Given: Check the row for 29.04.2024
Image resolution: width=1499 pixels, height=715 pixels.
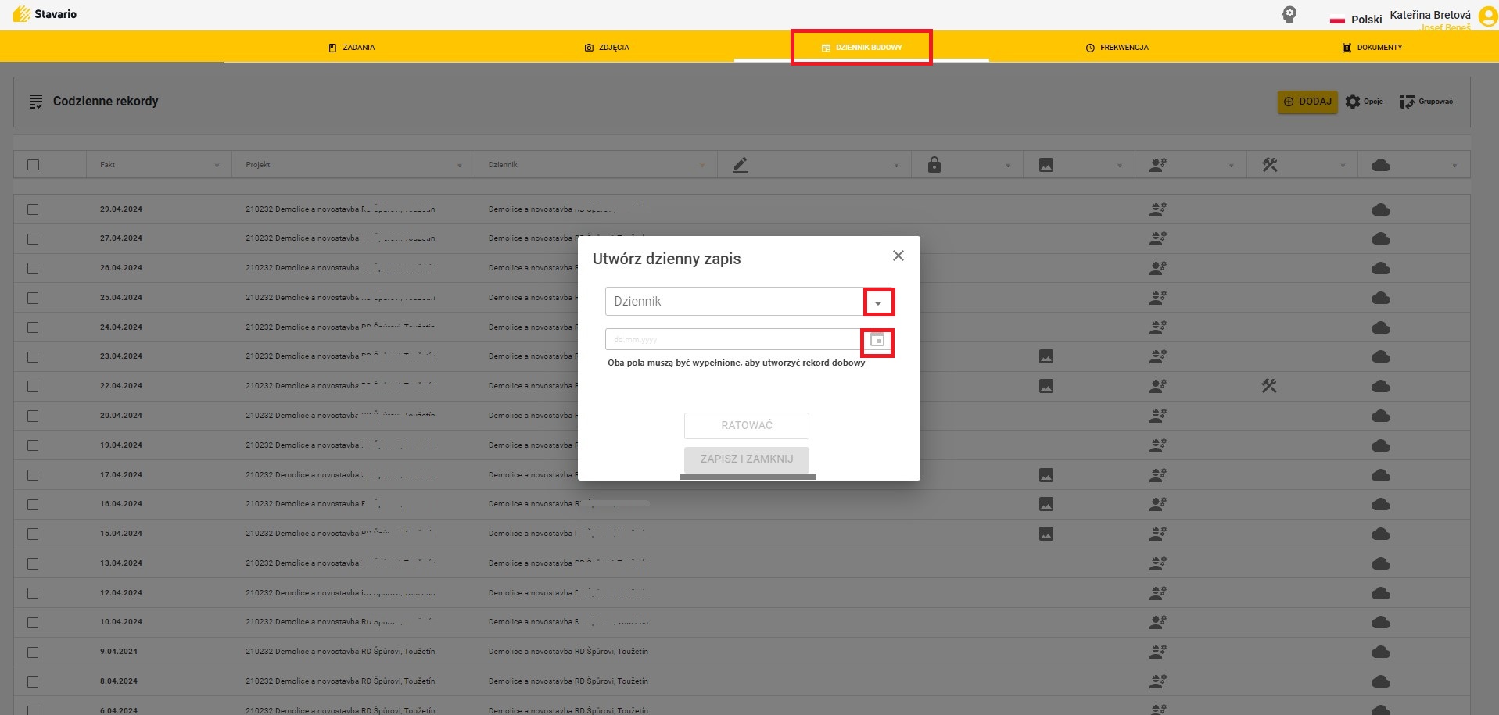Looking at the screenshot, I should [33, 209].
